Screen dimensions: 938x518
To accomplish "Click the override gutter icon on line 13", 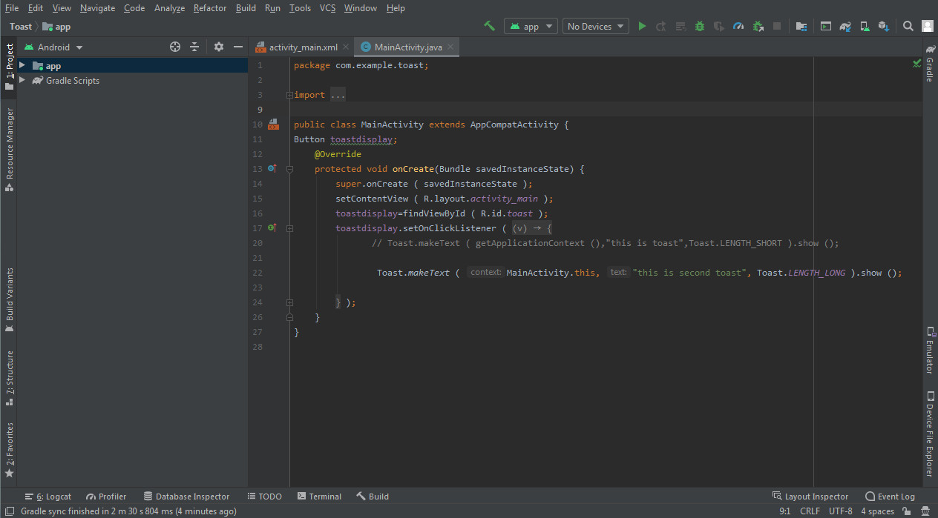I will click(272, 168).
